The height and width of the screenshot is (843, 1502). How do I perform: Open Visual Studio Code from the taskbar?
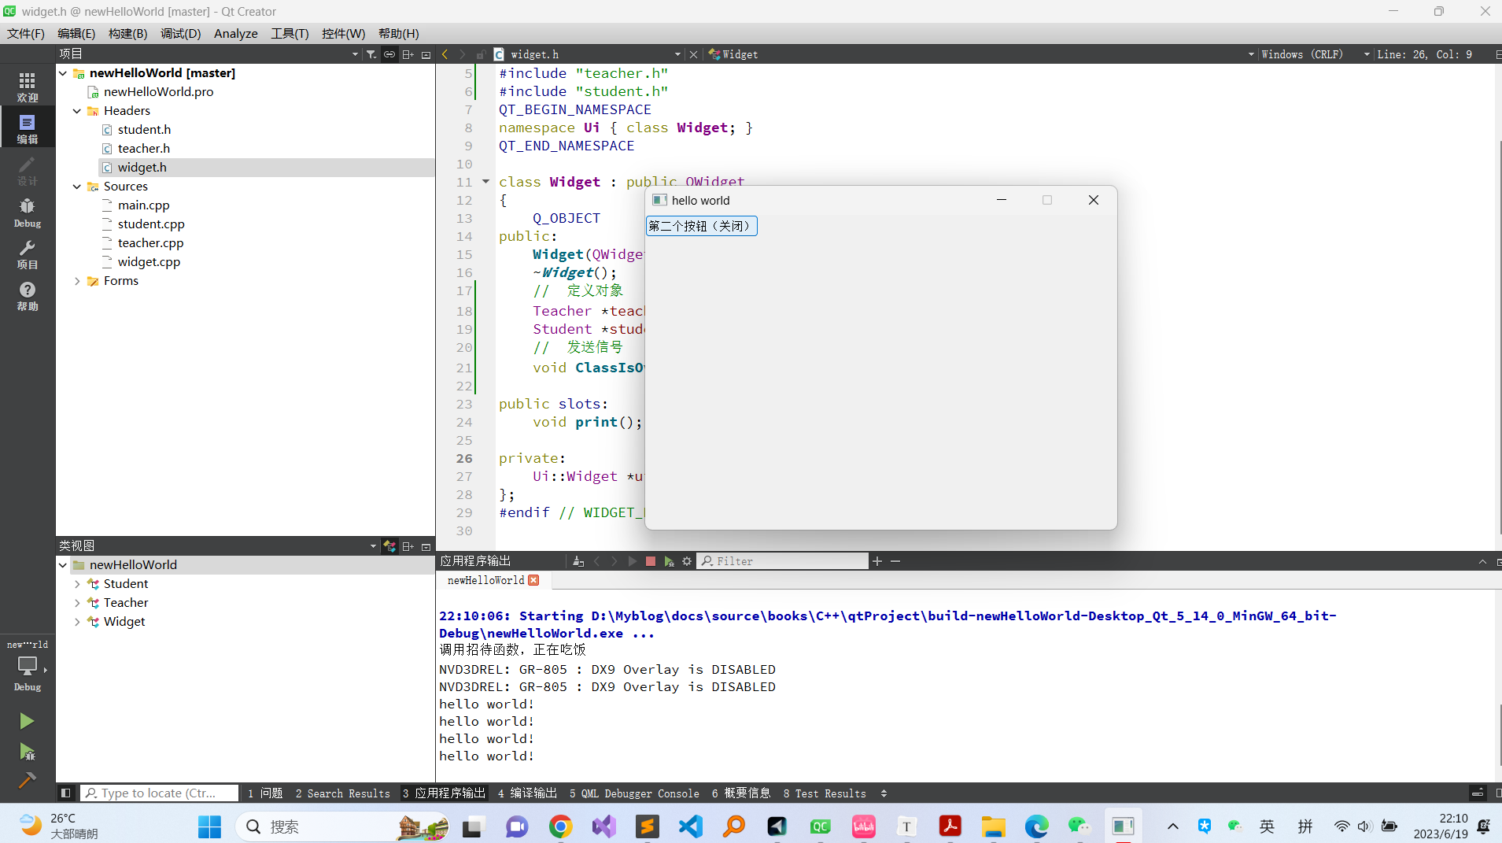[x=690, y=826]
